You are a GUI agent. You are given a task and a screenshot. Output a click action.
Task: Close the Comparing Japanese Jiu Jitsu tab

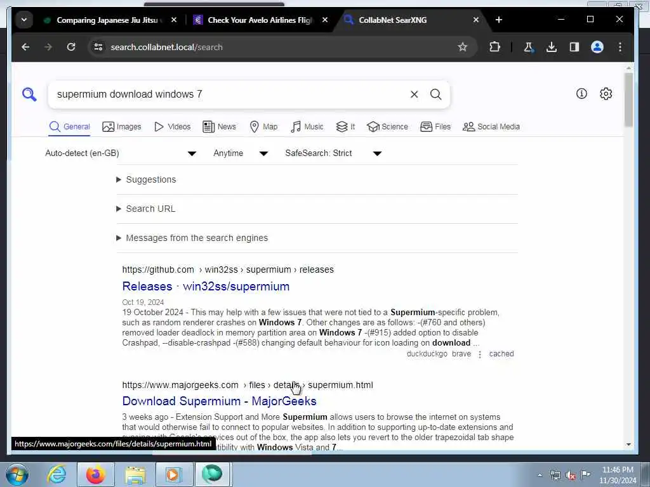(x=174, y=20)
